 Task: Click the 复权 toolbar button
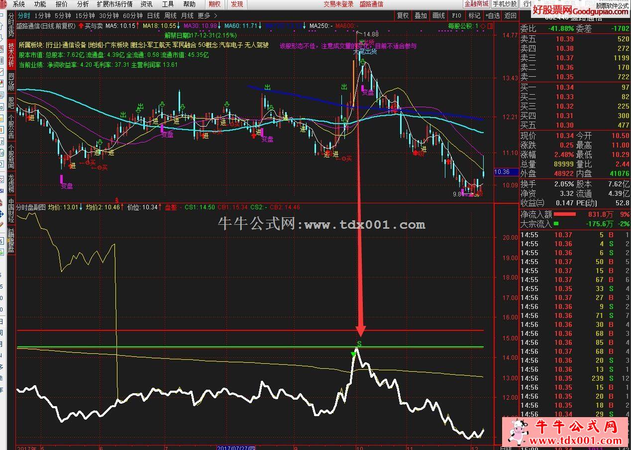[403, 15]
